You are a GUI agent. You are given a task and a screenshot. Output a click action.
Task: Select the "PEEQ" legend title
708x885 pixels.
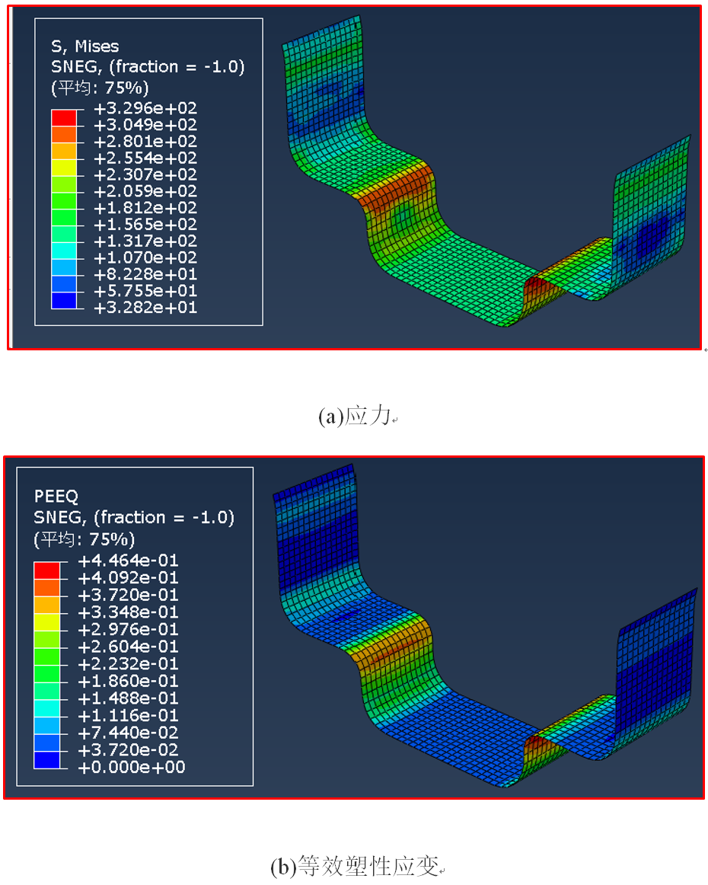coord(56,497)
